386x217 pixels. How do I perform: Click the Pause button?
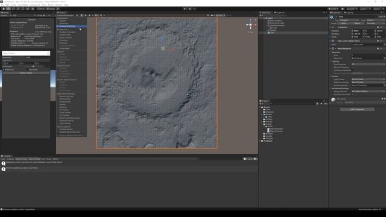[x=189, y=9]
